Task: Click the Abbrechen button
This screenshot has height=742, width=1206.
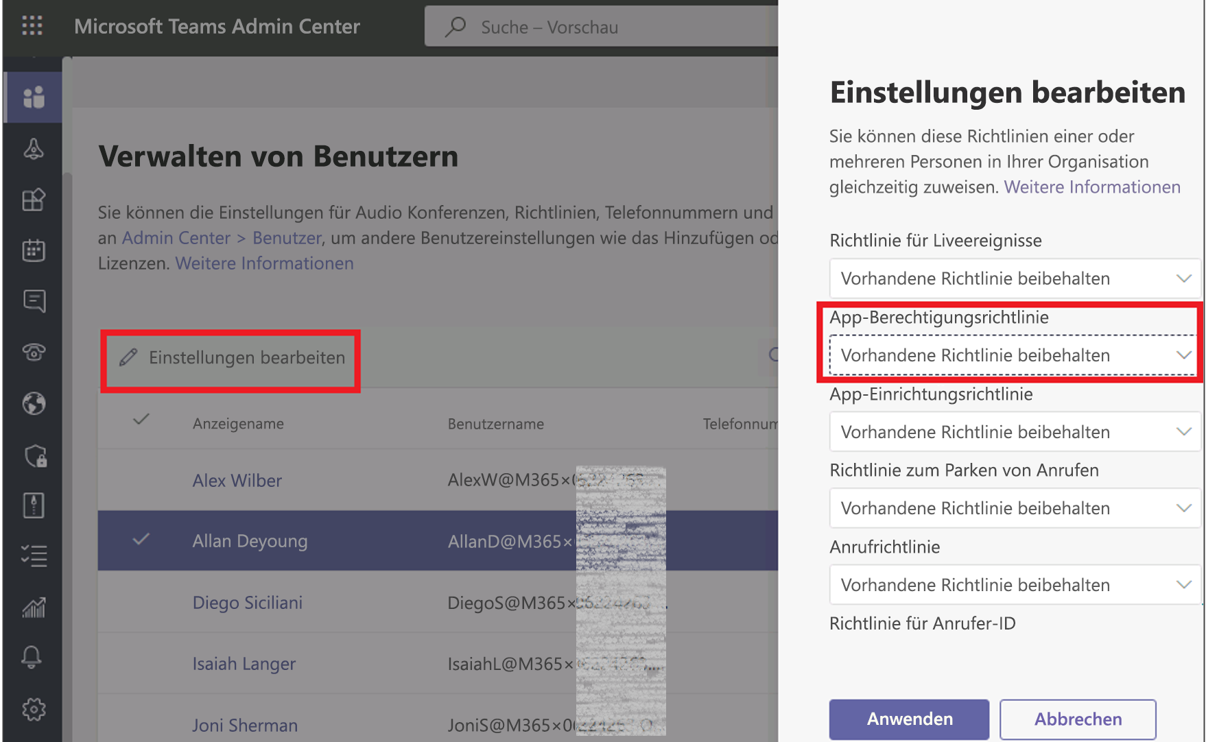Action: point(1078,719)
